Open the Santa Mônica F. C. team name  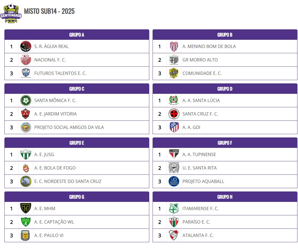click(55, 100)
